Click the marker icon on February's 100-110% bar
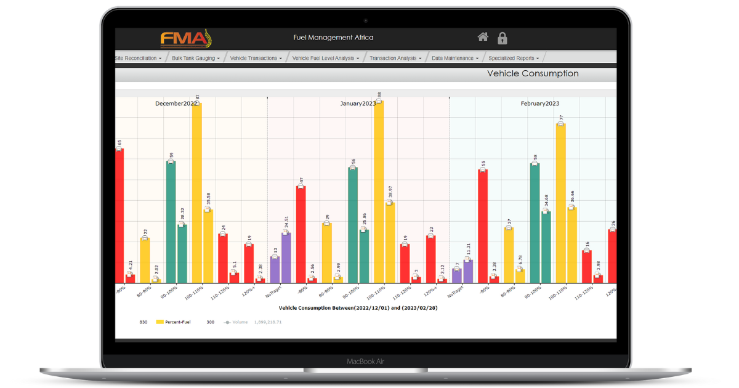This screenshot has width=739, height=388. [559, 124]
